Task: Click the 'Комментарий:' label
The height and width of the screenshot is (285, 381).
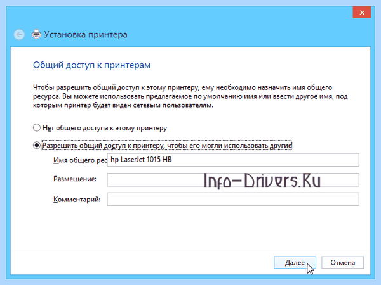Action: point(77,199)
